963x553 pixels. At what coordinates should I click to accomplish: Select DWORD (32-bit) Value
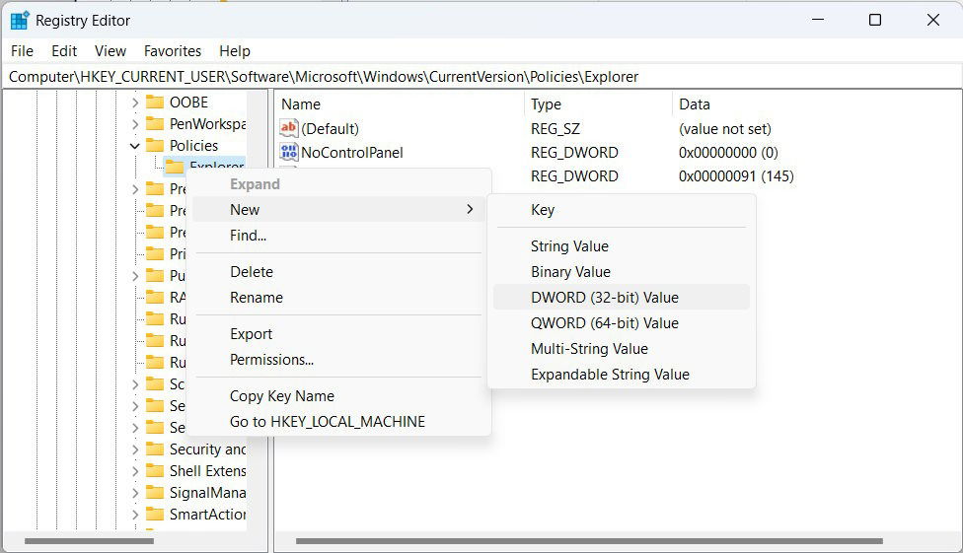(622, 297)
